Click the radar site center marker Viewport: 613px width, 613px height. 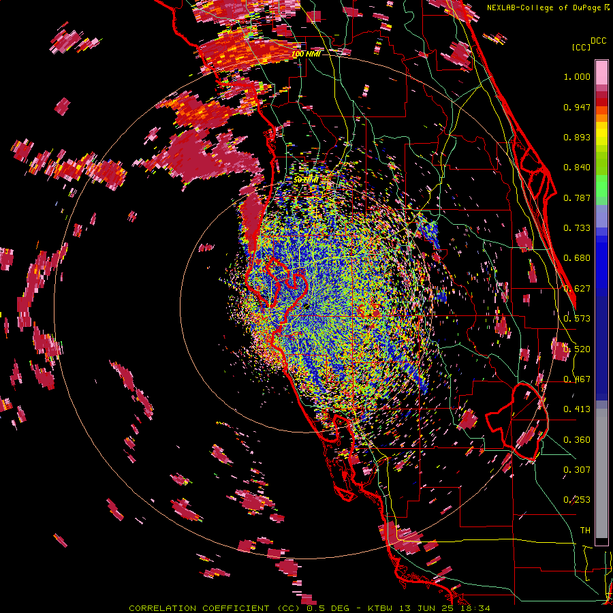pos(306,307)
